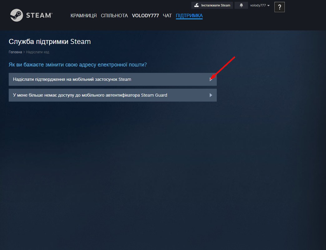This screenshot has height=250, width=326.
Task: Open the КРАМНИЦЯ menu
Action: coord(84,16)
